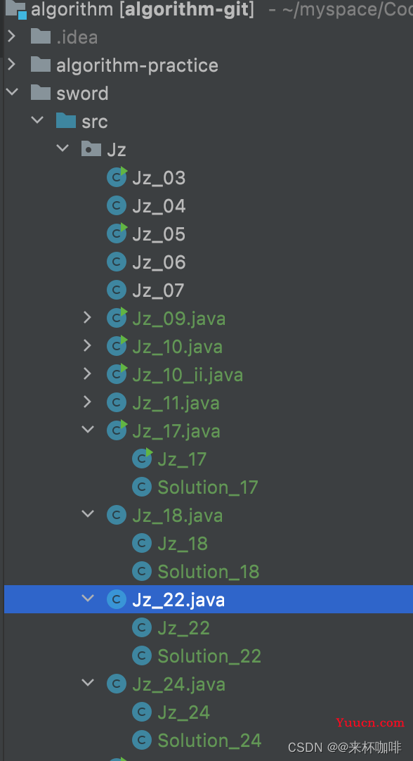Select the Solution_18 class entry
Viewport: 413px width, 761px height.
209,572
